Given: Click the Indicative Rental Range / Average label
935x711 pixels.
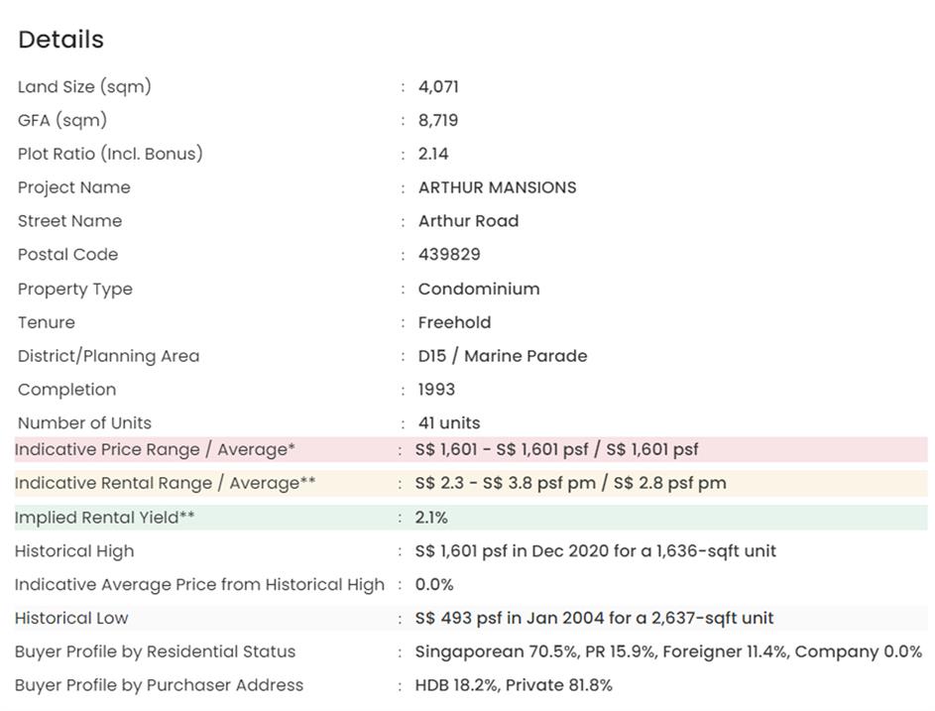Looking at the screenshot, I should pos(165,484).
